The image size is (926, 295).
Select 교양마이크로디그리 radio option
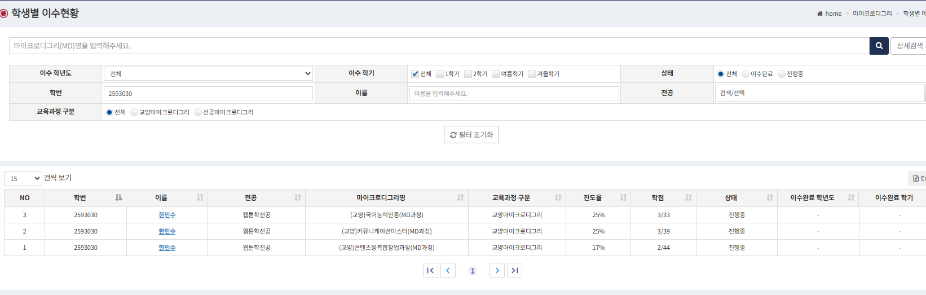134,112
